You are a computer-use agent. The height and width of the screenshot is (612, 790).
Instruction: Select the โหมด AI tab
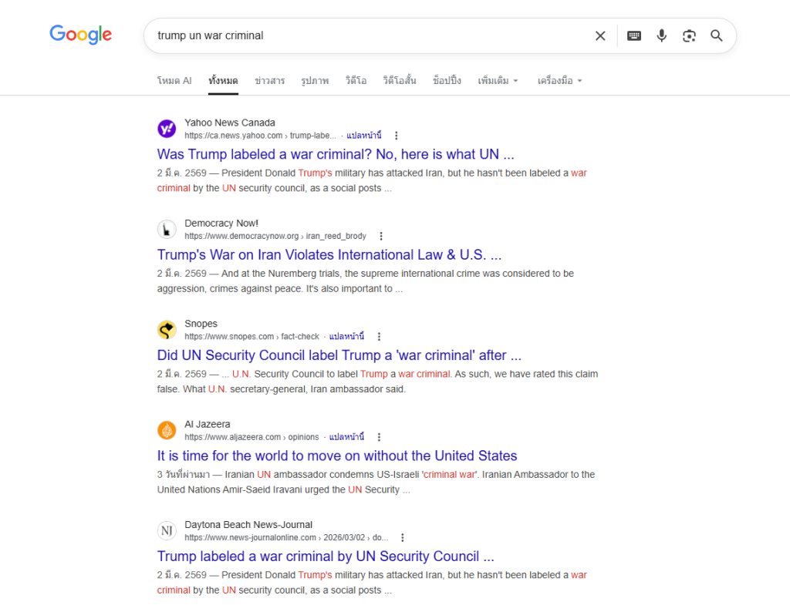coord(174,81)
